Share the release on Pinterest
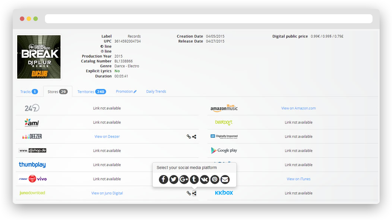The height and width of the screenshot is (220, 392). coord(214,179)
